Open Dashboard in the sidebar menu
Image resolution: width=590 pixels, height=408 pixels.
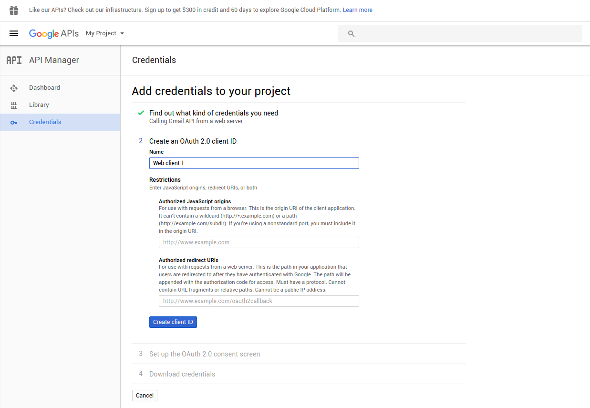tap(44, 88)
